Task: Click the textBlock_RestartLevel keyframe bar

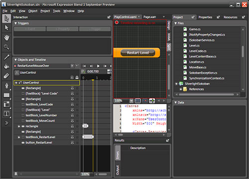Action: pyautogui.click(x=88, y=137)
